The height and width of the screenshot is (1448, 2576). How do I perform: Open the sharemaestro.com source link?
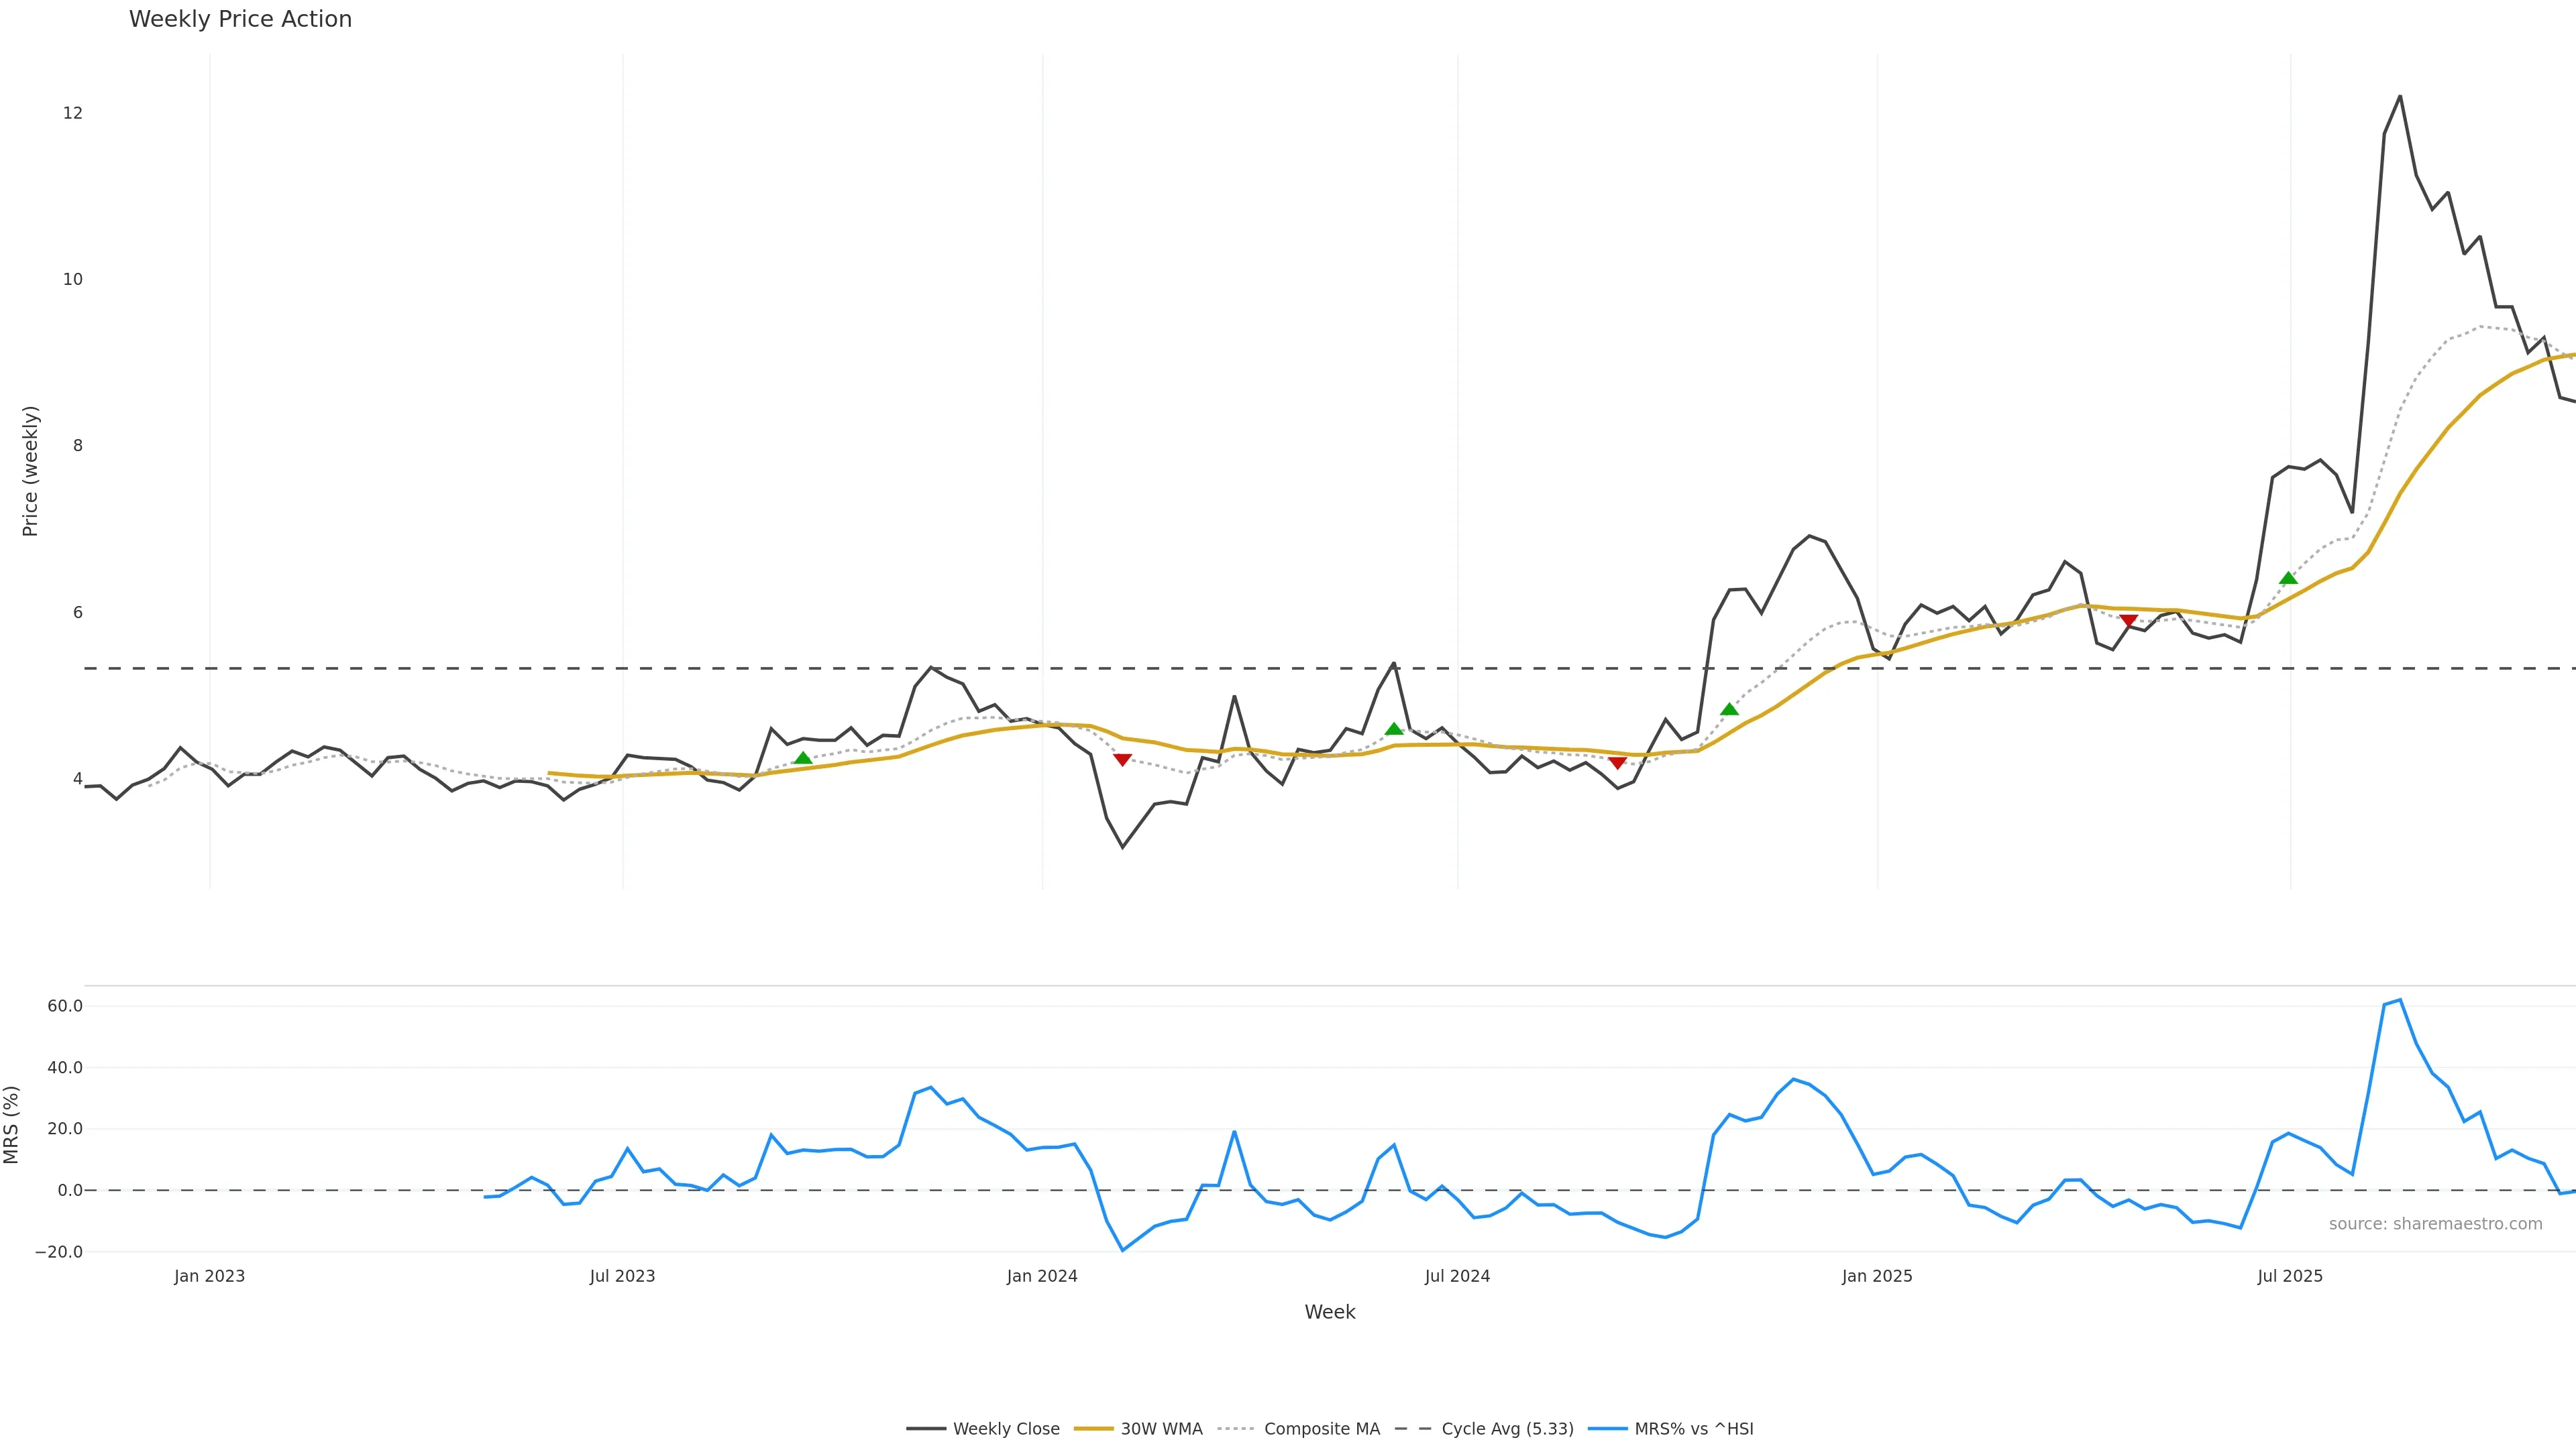[x=2435, y=1224]
